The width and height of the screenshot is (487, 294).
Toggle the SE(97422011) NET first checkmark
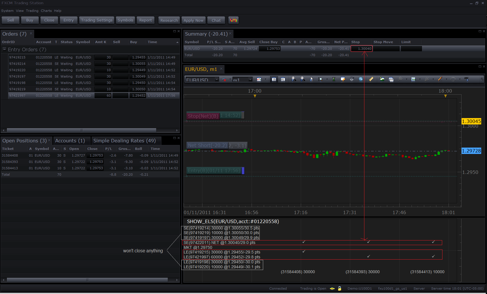pyautogui.click(x=304, y=242)
